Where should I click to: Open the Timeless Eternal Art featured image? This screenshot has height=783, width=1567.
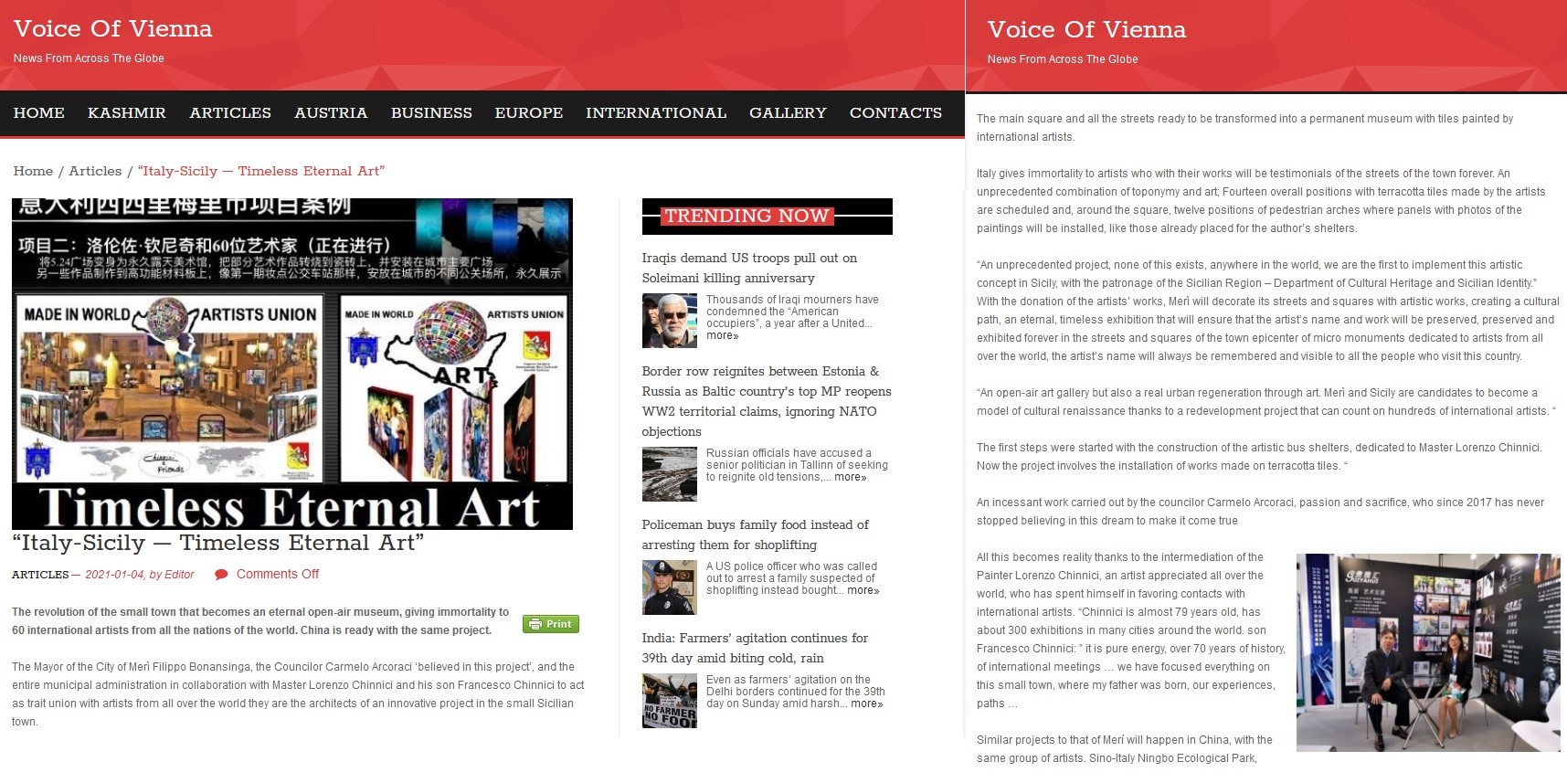[x=292, y=364]
